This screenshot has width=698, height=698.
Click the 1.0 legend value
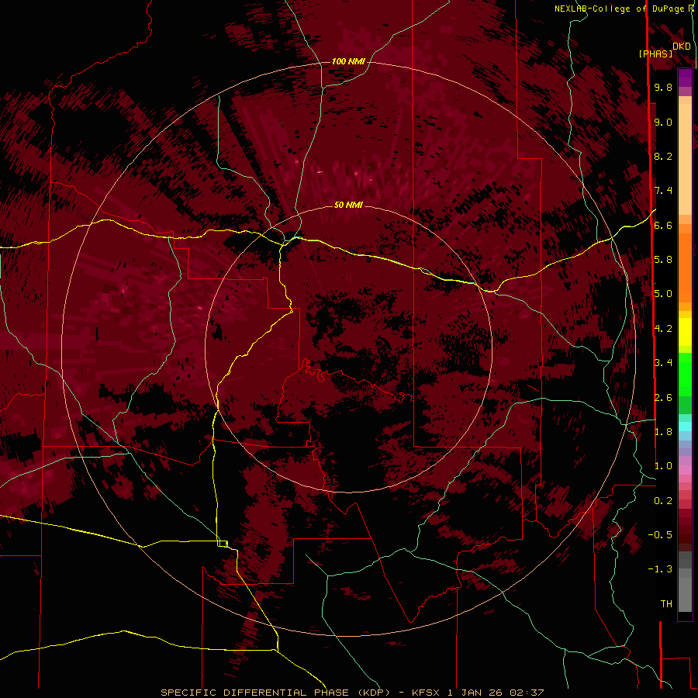click(x=663, y=466)
